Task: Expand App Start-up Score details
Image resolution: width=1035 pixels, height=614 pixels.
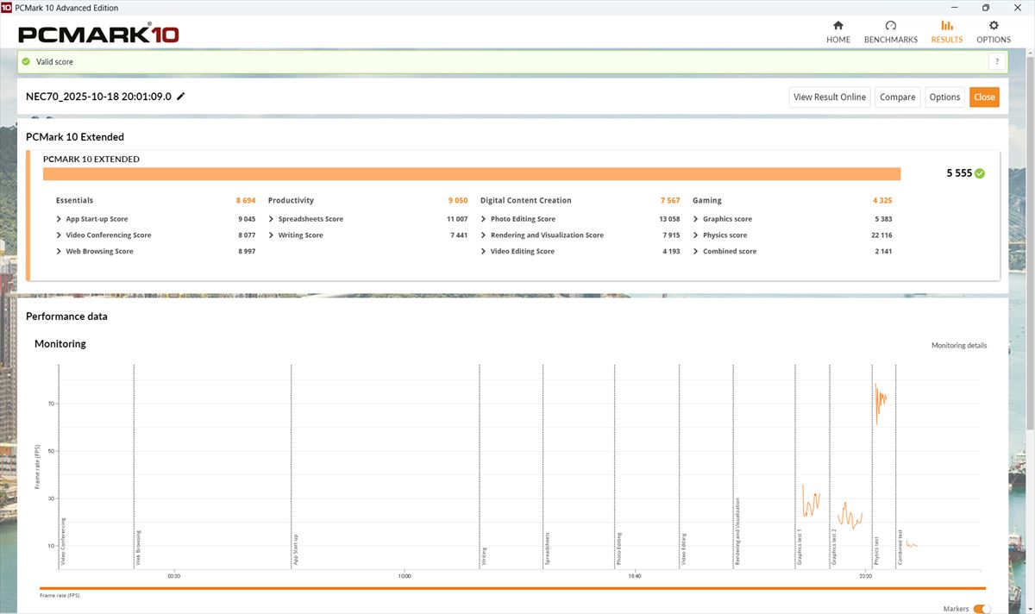Action: coord(59,219)
